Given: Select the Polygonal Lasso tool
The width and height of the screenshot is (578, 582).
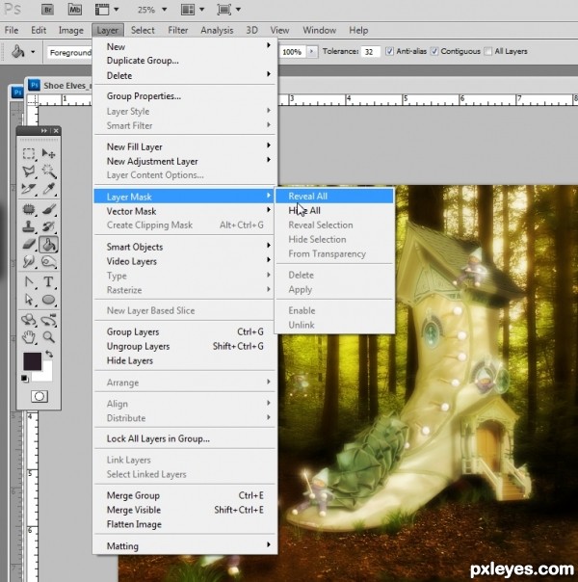Looking at the screenshot, I should tap(29, 172).
